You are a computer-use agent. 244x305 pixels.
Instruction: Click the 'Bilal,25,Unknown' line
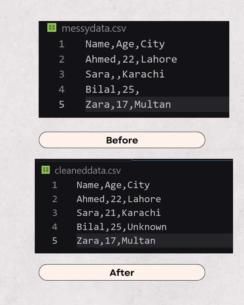click(x=121, y=227)
